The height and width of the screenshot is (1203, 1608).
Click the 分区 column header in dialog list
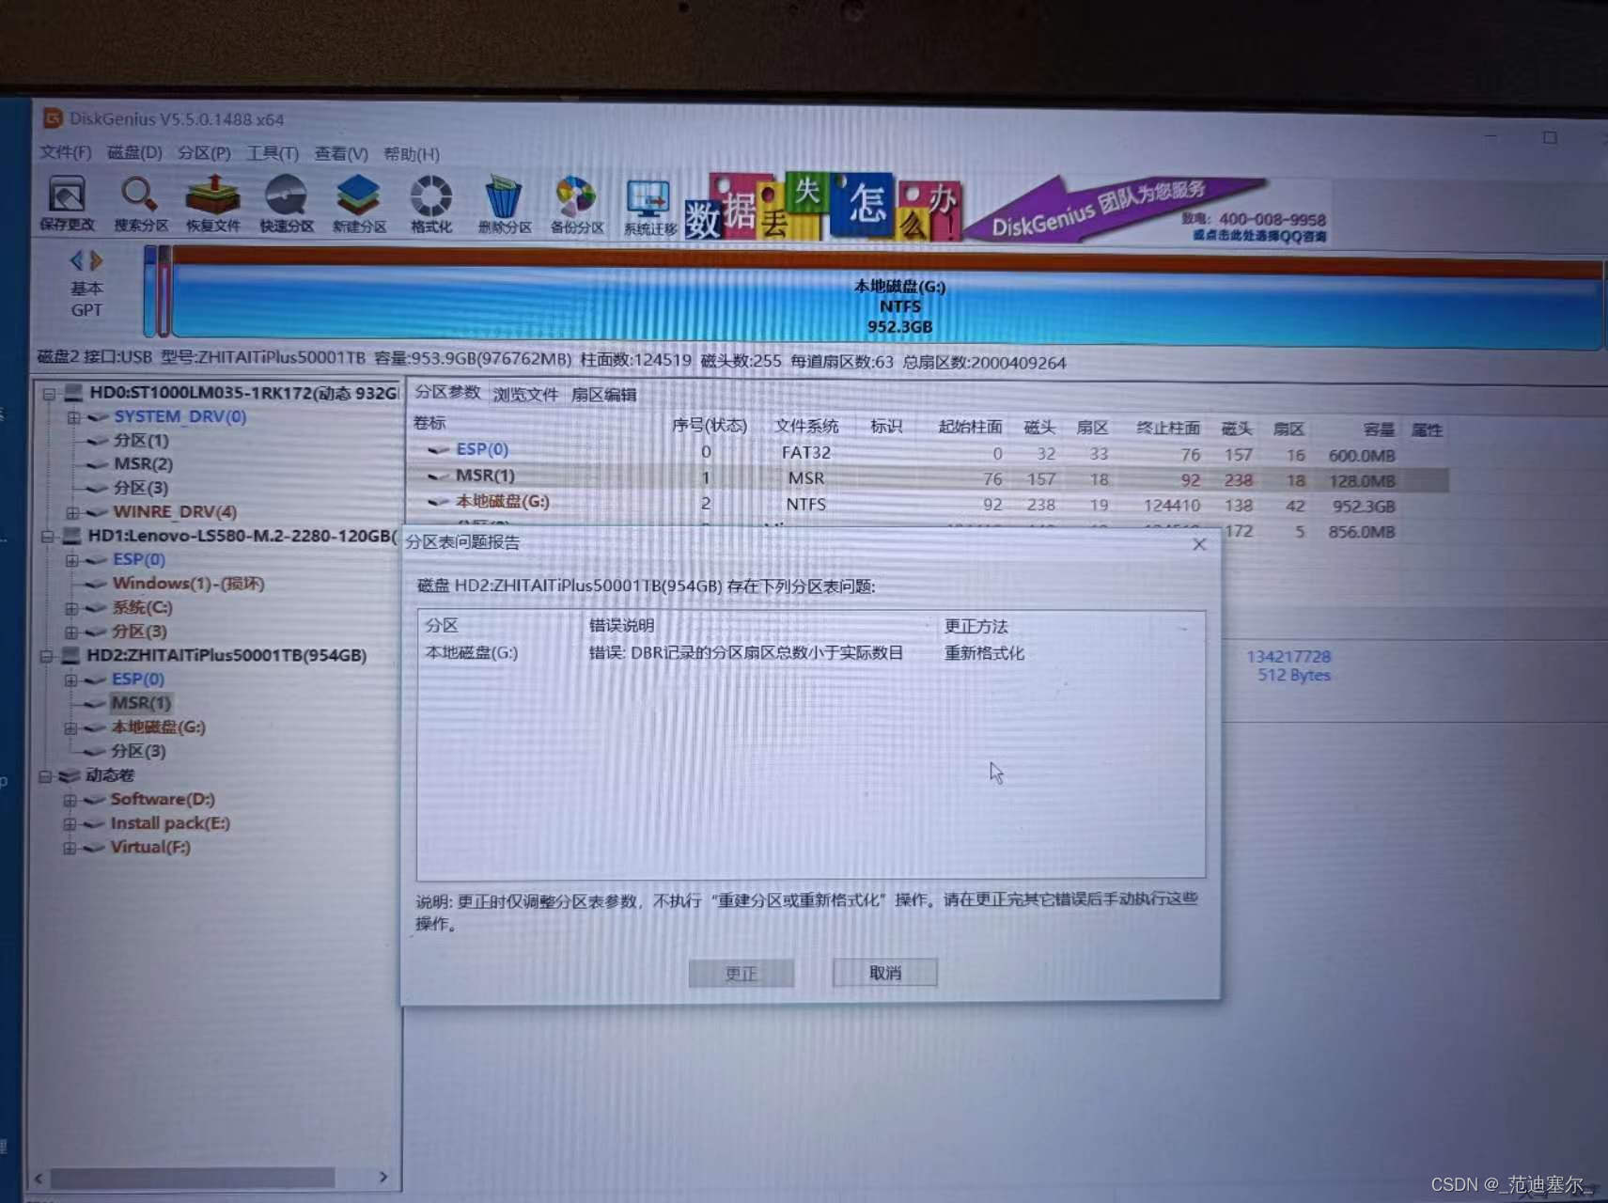pos(442,625)
